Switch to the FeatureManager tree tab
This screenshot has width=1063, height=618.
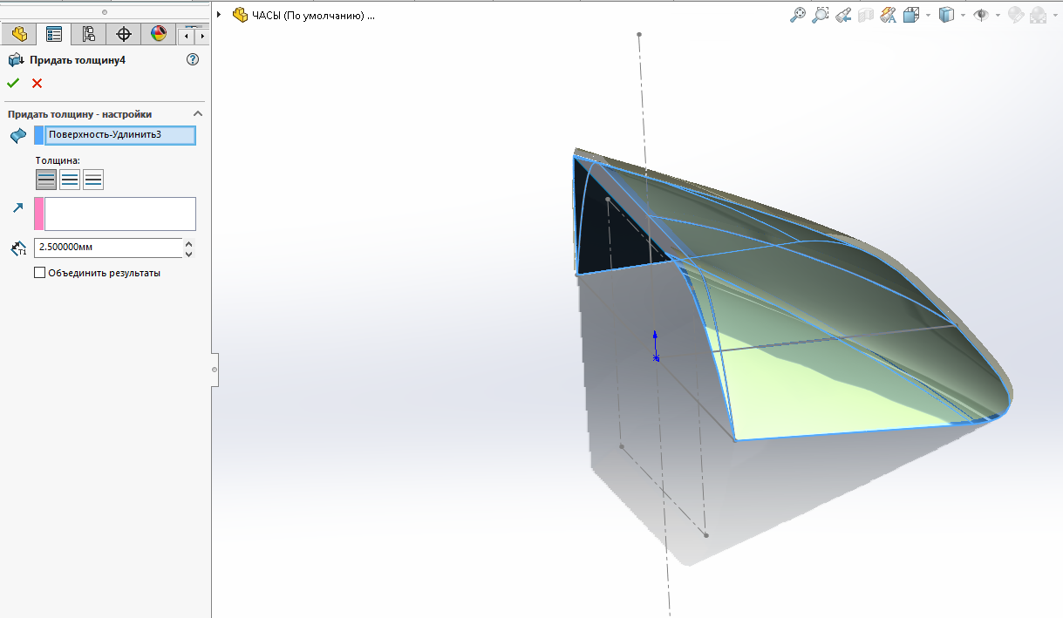(x=18, y=35)
